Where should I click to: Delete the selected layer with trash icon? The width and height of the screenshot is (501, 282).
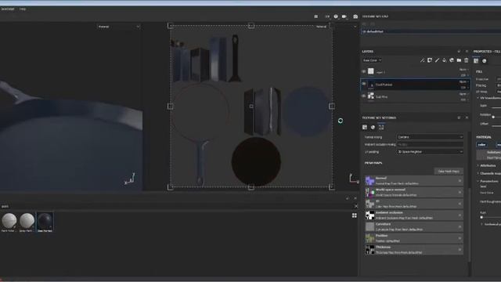pos(467,60)
